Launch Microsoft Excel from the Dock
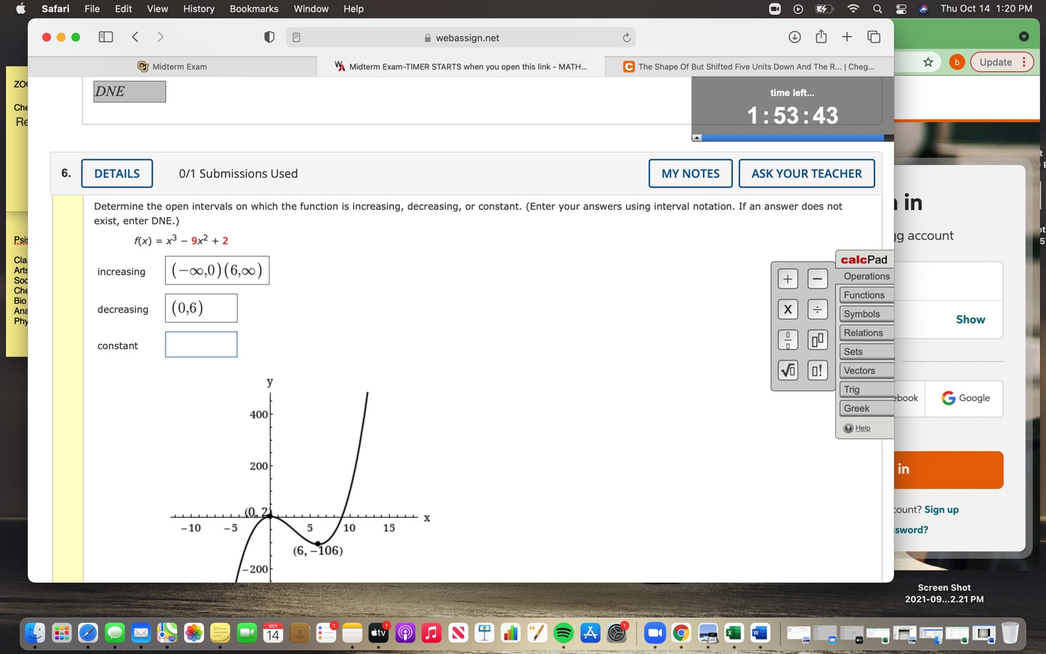The height and width of the screenshot is (654, 1046). point(734,633)
